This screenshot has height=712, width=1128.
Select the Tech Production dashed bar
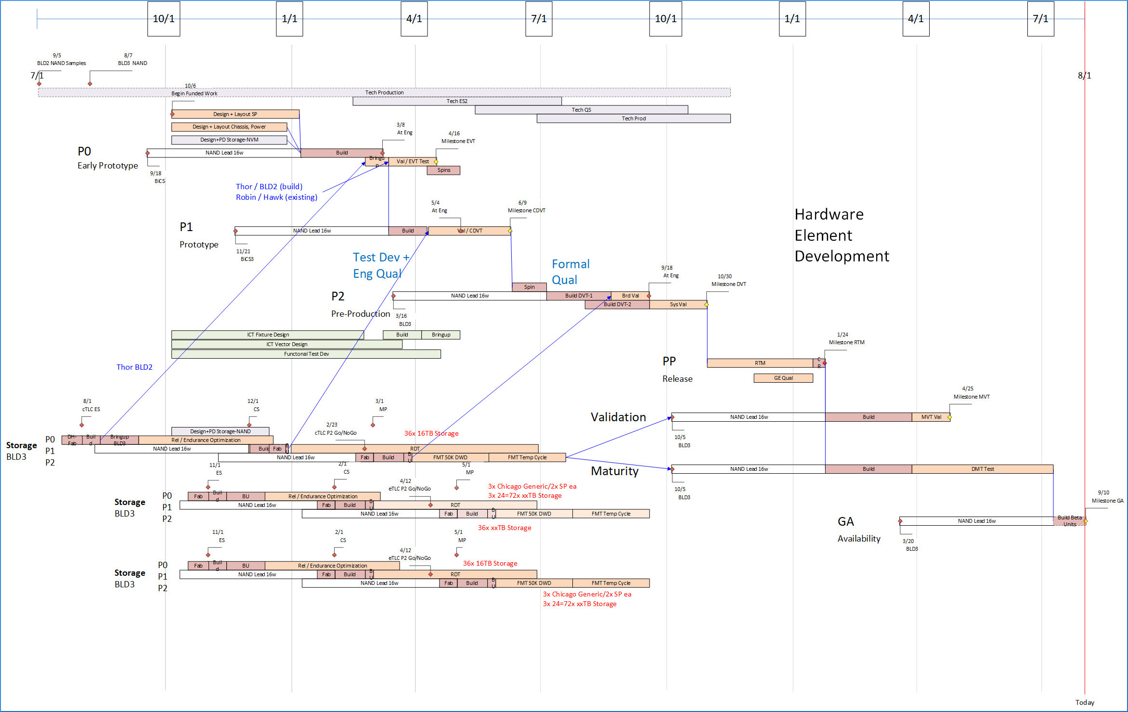click(x=384, y=92)
